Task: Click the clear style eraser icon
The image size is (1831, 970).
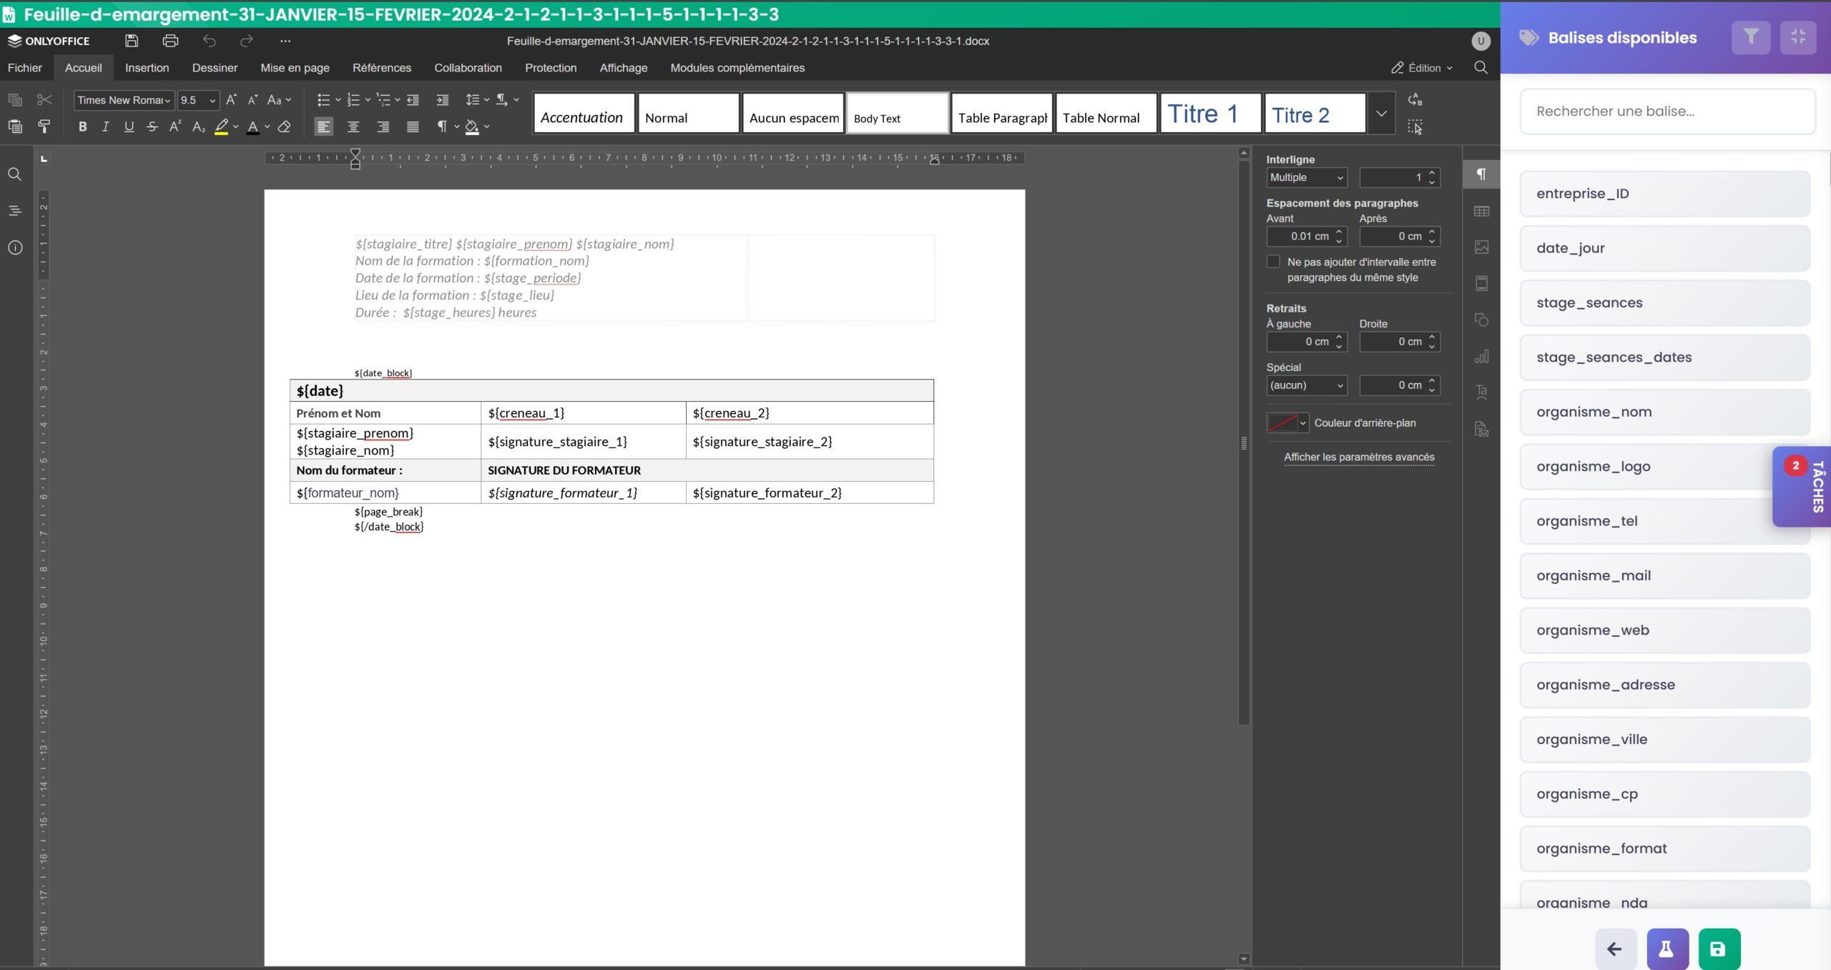Action: [x=284, y=127]
